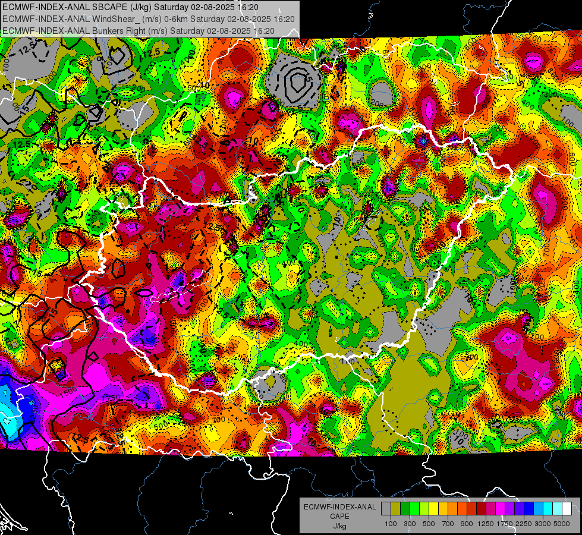The width and height of the screenshot is (582, 535).
Task: Select the gray legend swatch below 100
Action: [x=386, y=509]
